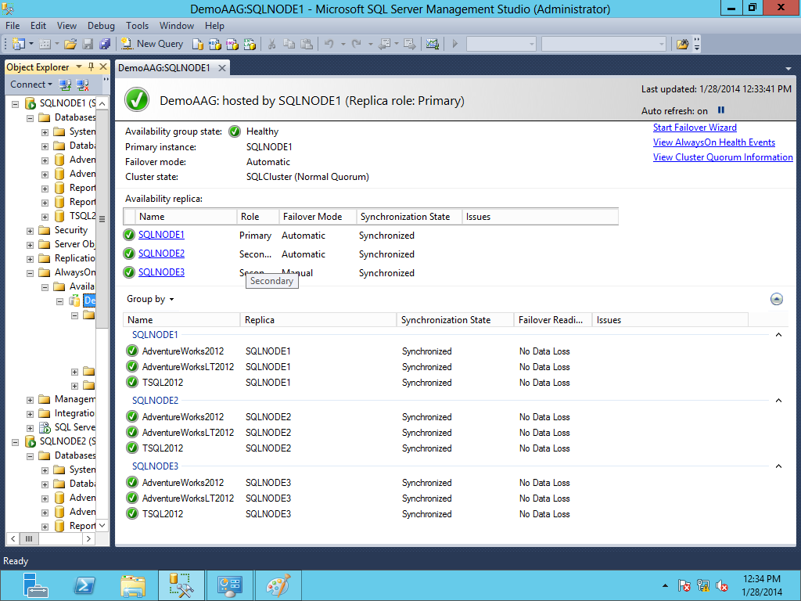The width and height of the screenshot is (801, 601).
Task: Click the Analysis Services MDX Query icon
Action: click(x=215, y=44)
